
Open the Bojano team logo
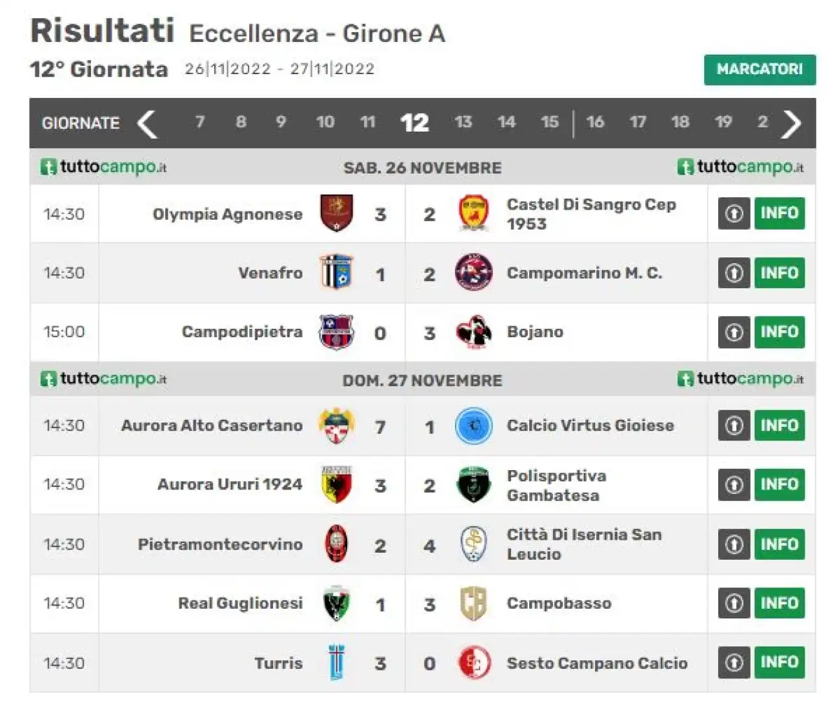point(474,332)
